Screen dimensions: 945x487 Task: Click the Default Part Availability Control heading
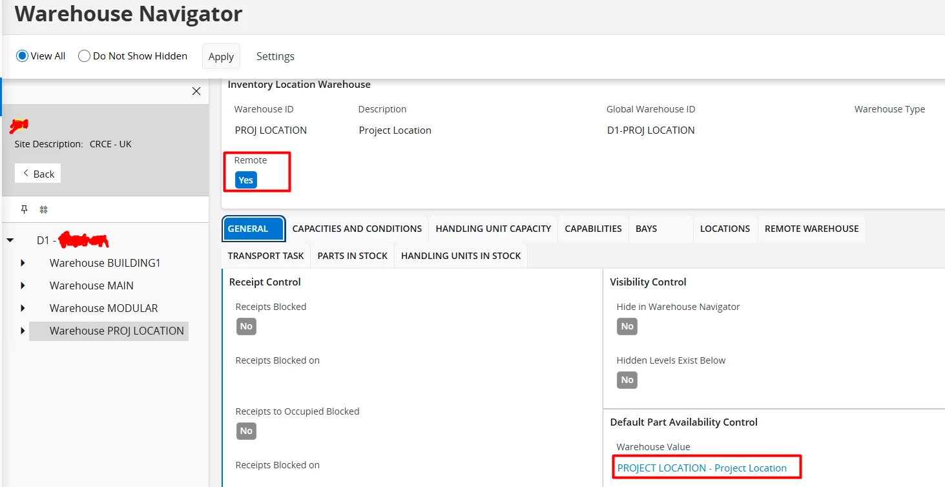point(684,422)
